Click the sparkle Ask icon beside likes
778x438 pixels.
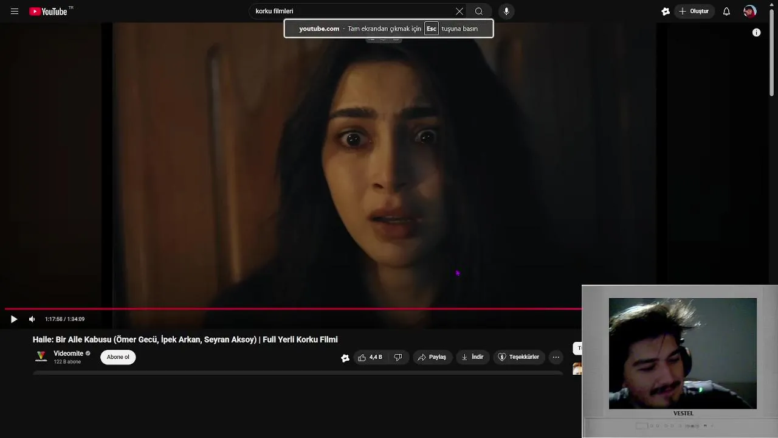[345, 358]
